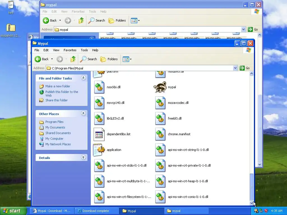Expand address dropdown in back mypal window
This screenshot has width=287, height=215.
click(x=243, y=29)
